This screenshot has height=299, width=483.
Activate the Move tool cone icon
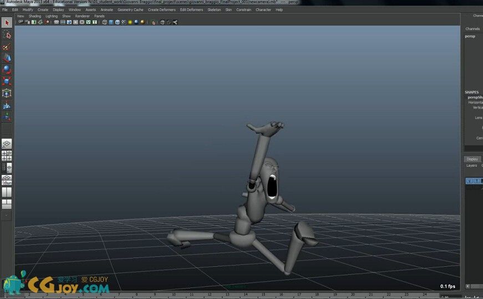coord(7,58)
